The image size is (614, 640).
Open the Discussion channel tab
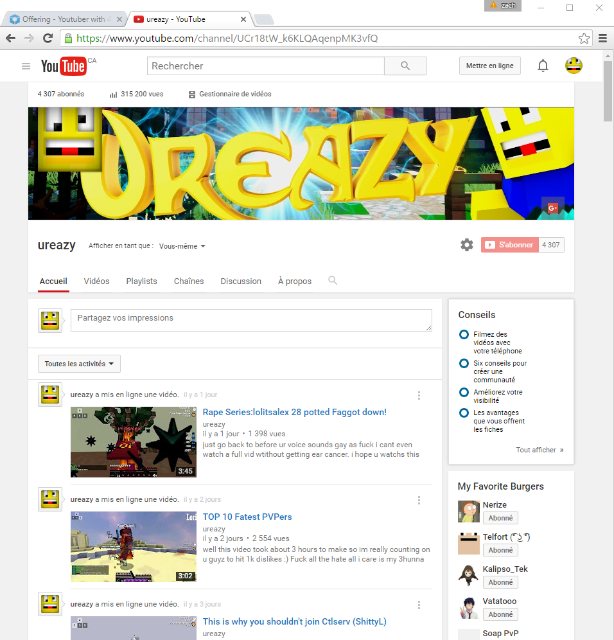pyautogui.click(x=241, y=281)
